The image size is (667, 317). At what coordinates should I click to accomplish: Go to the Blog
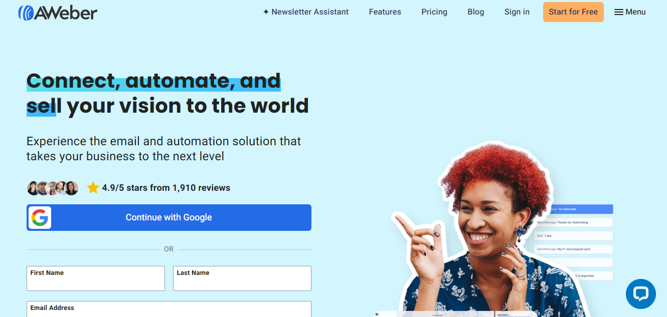[475, 12]
